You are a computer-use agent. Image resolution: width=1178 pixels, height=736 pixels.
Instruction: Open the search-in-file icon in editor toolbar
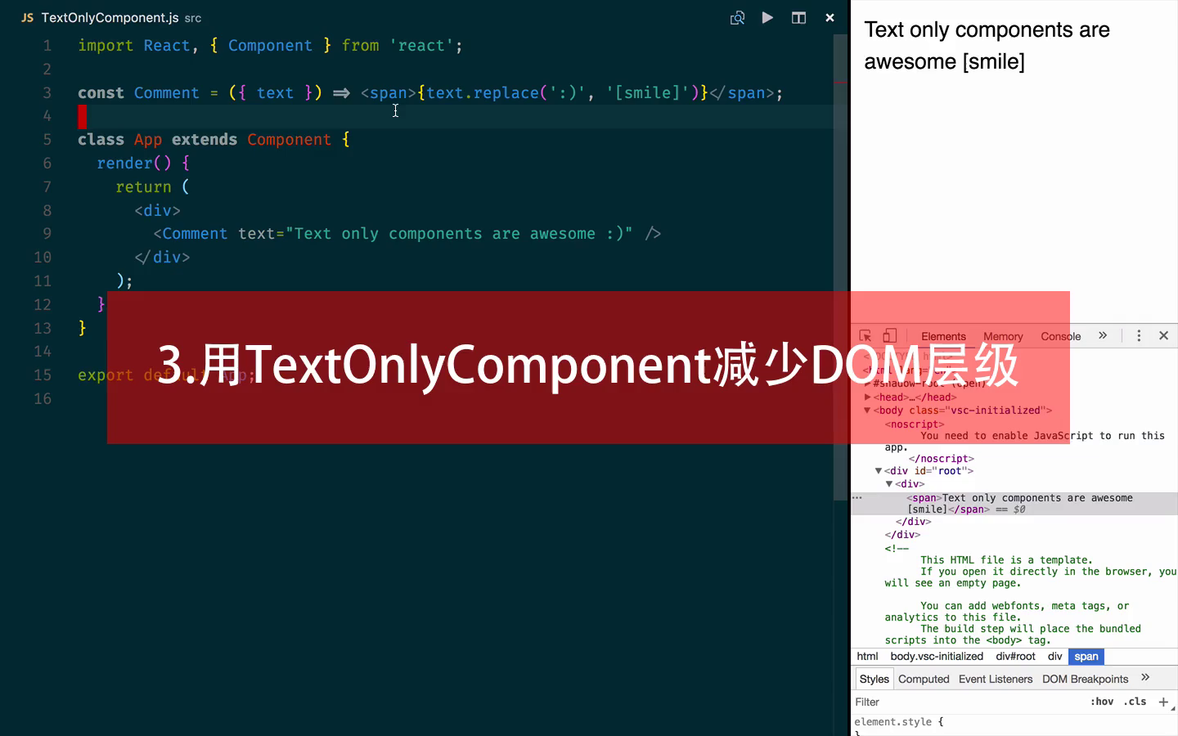coord(737,17)
